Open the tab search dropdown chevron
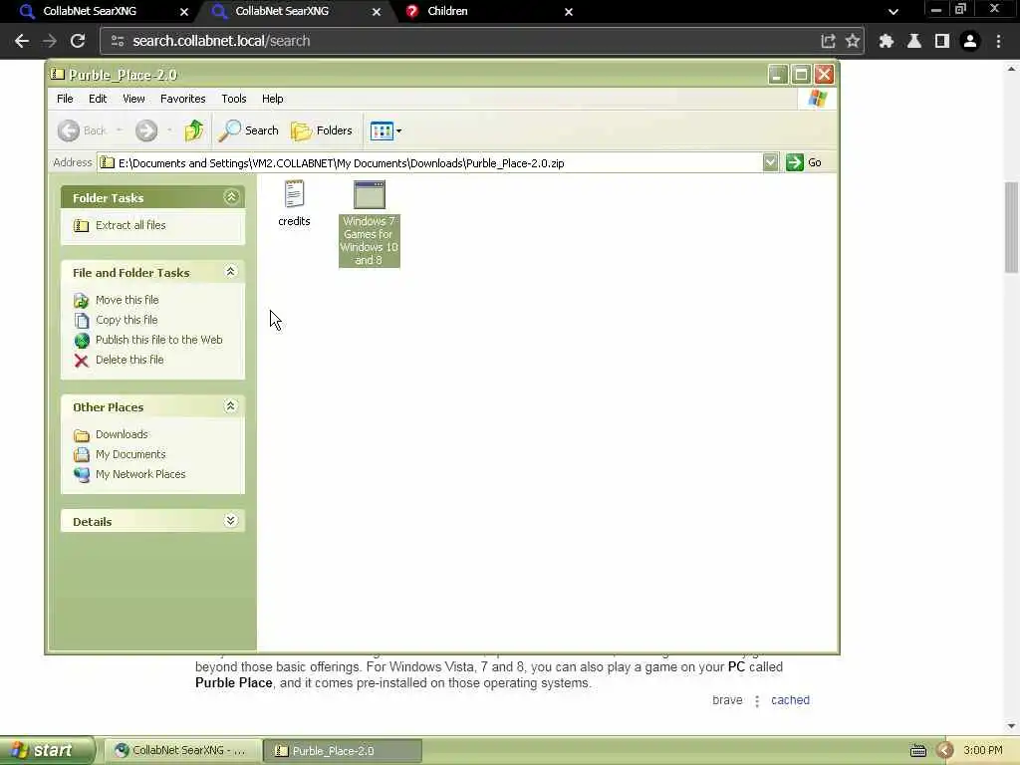The image size is (1020, 765). (x=893, y=12)
